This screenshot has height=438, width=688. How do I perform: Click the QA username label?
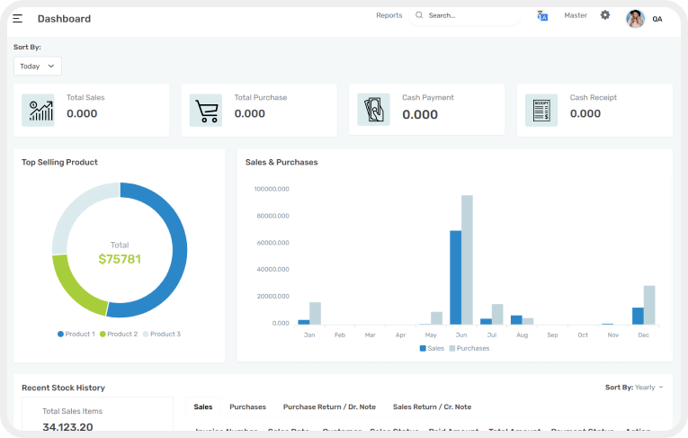657,19
